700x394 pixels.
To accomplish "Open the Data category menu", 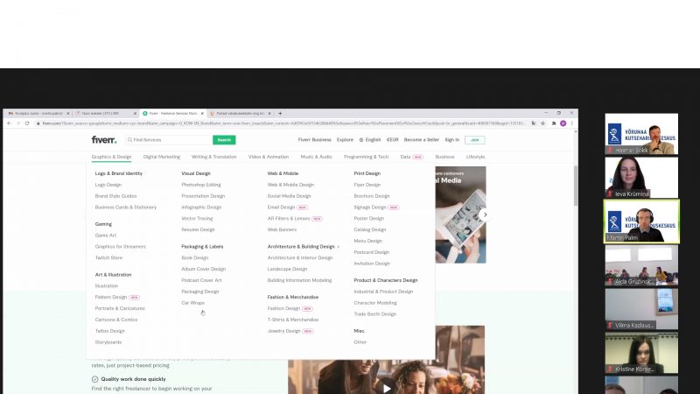I will pyautogui.click(x=405, y=157).
